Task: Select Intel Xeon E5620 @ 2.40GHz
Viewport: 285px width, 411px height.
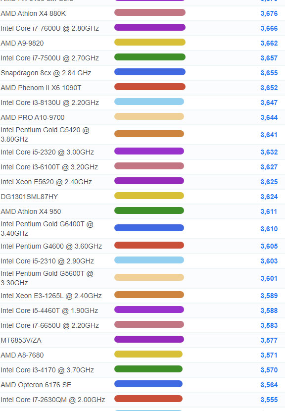Action: click(47, 182)
